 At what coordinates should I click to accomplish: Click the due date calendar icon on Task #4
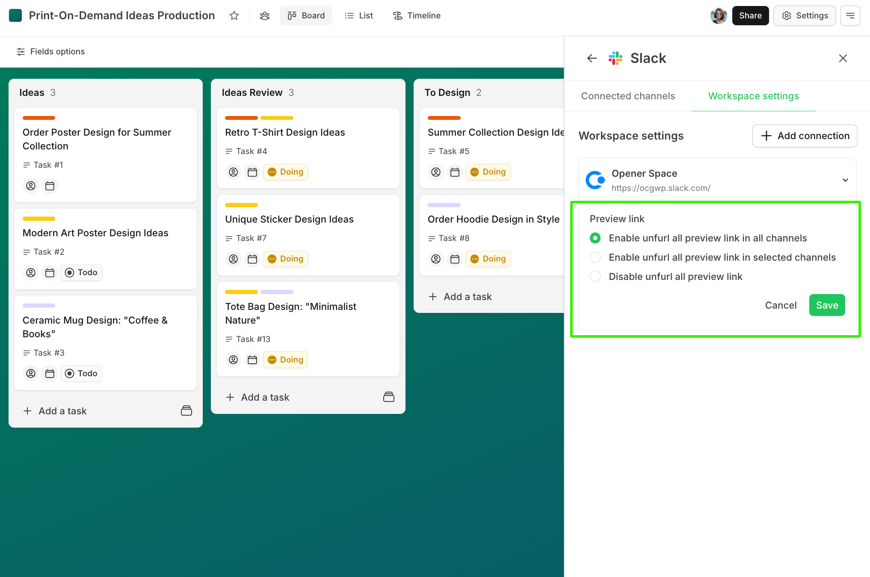[x=252, y=172]
